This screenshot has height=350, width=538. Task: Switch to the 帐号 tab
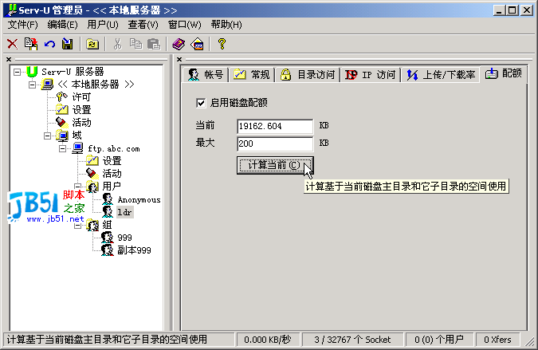click(x=206, y=74)
